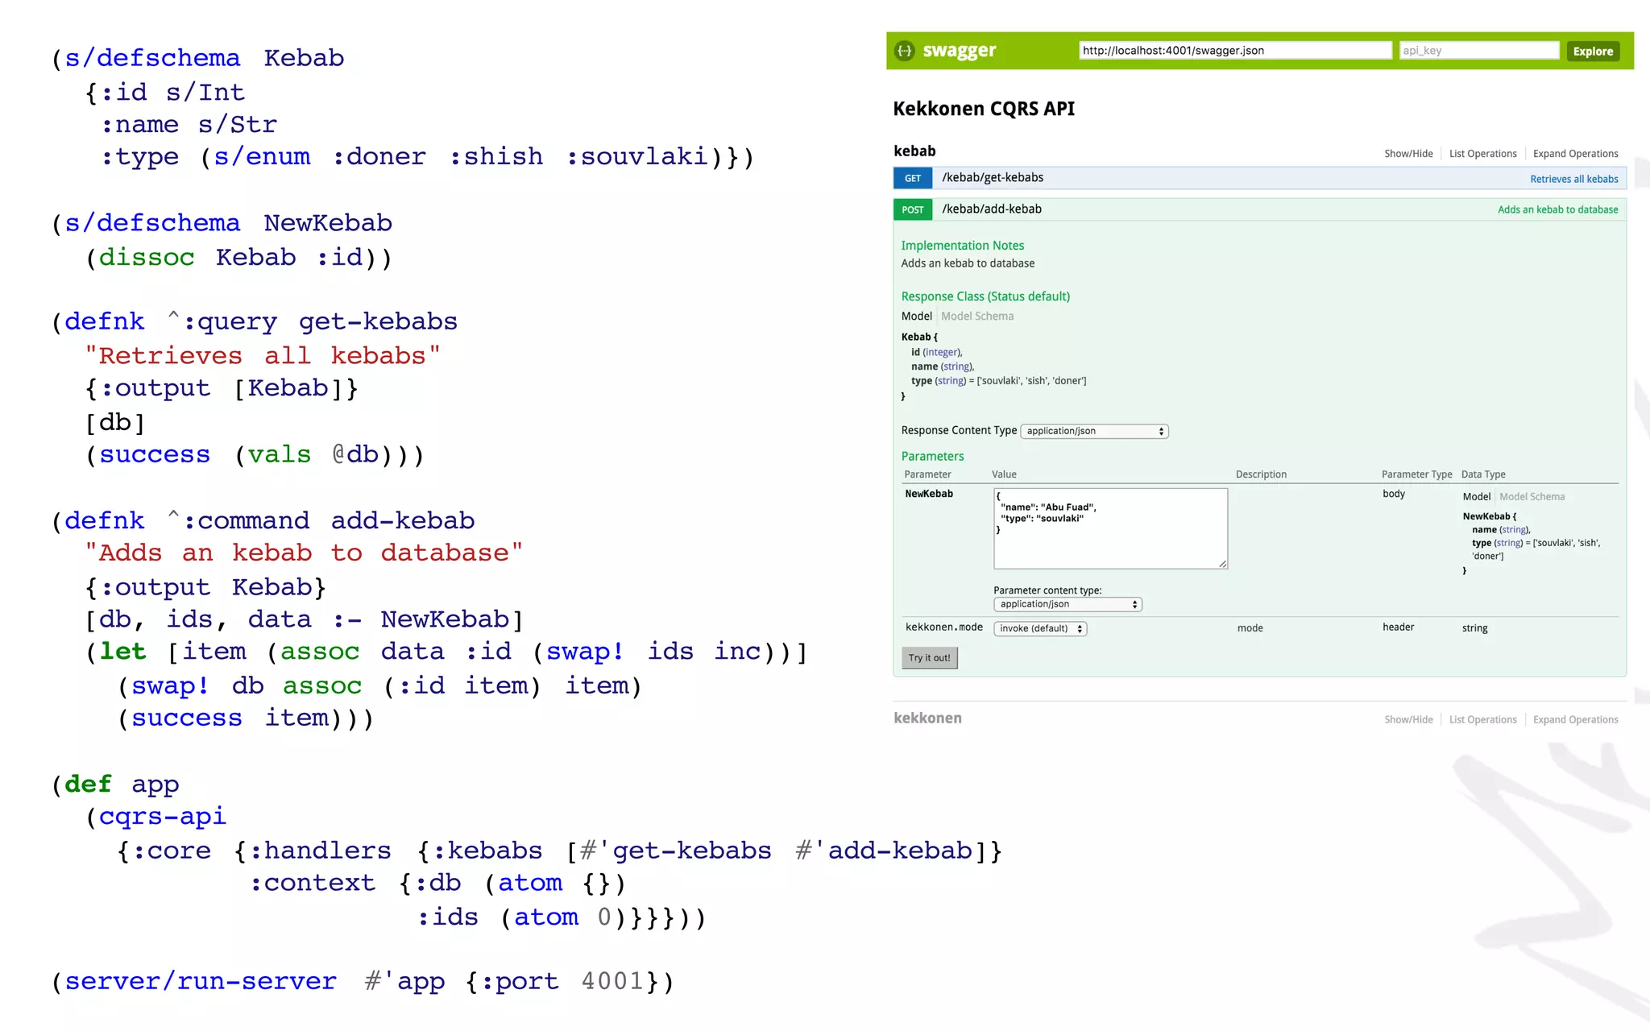Click the api_key input field
Screen dimensions: 1650x1031
[1479, 51]
